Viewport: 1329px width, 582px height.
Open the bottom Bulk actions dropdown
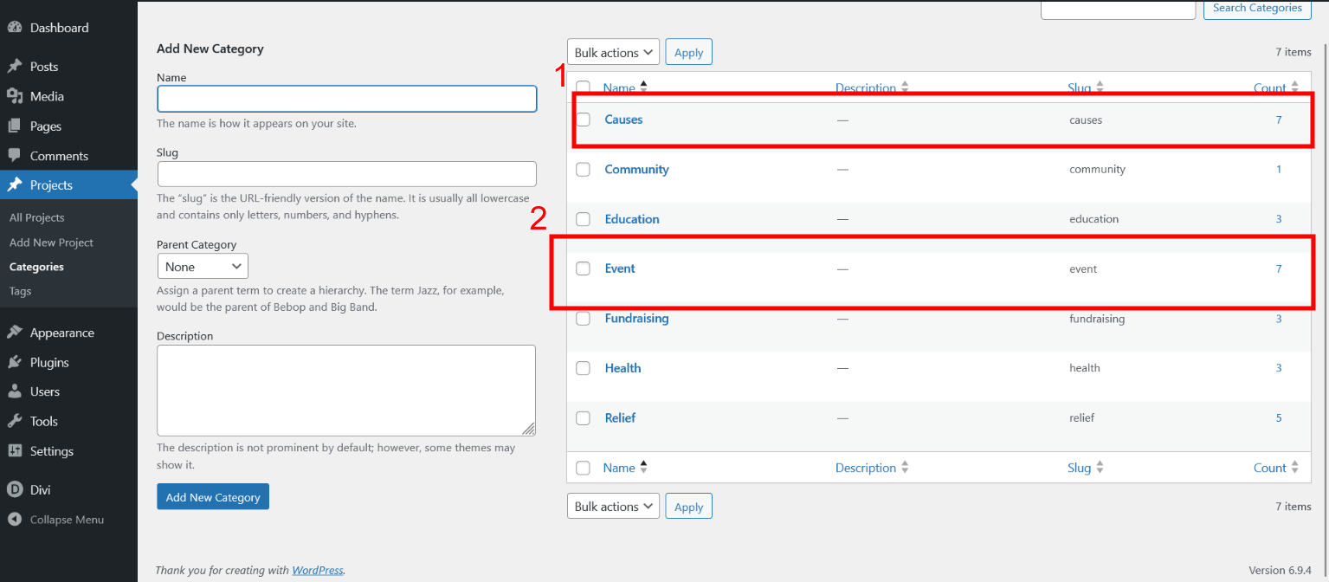click(x=613, y=507)
